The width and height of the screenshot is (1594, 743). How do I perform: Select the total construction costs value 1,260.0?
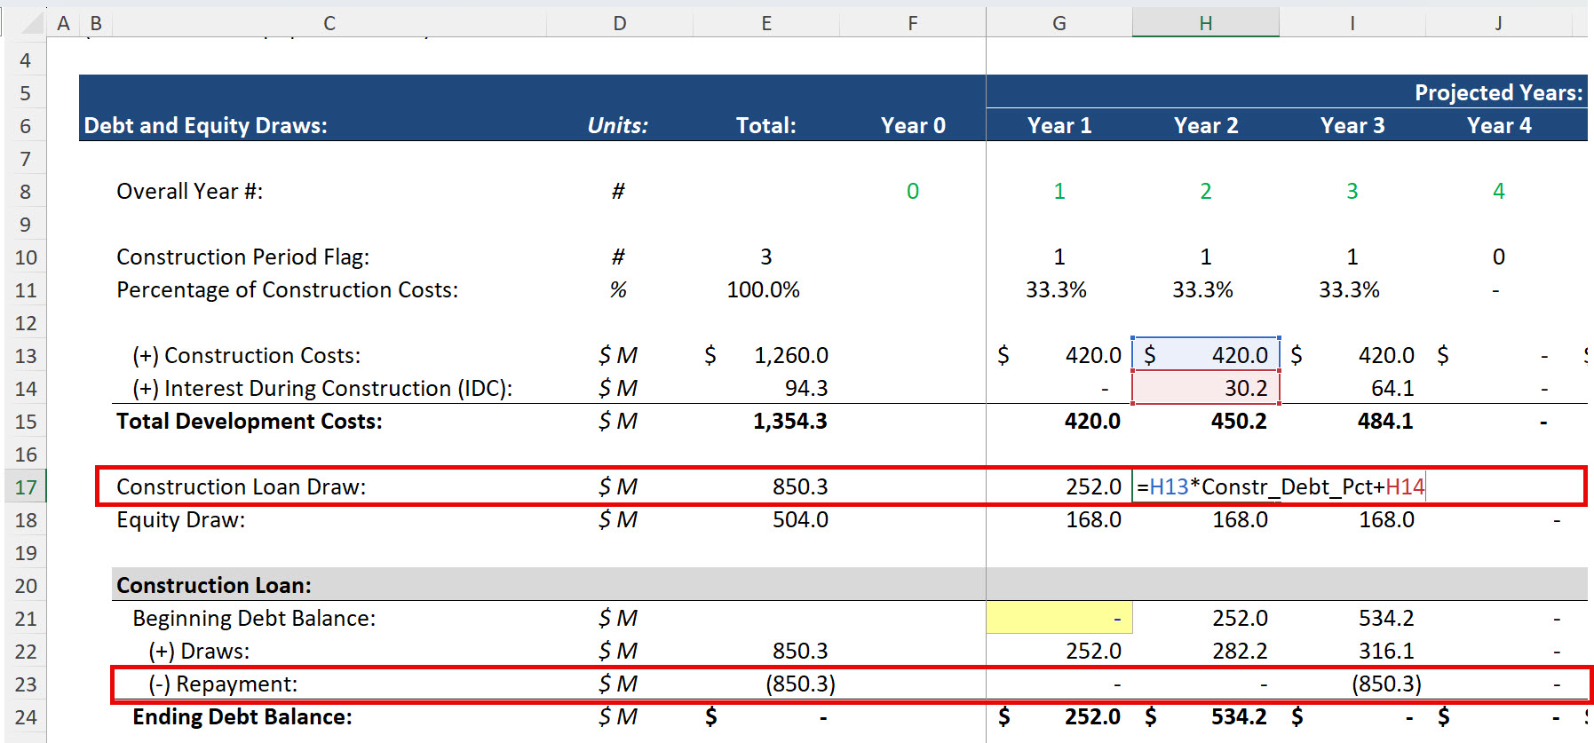[x=790, y=355]
